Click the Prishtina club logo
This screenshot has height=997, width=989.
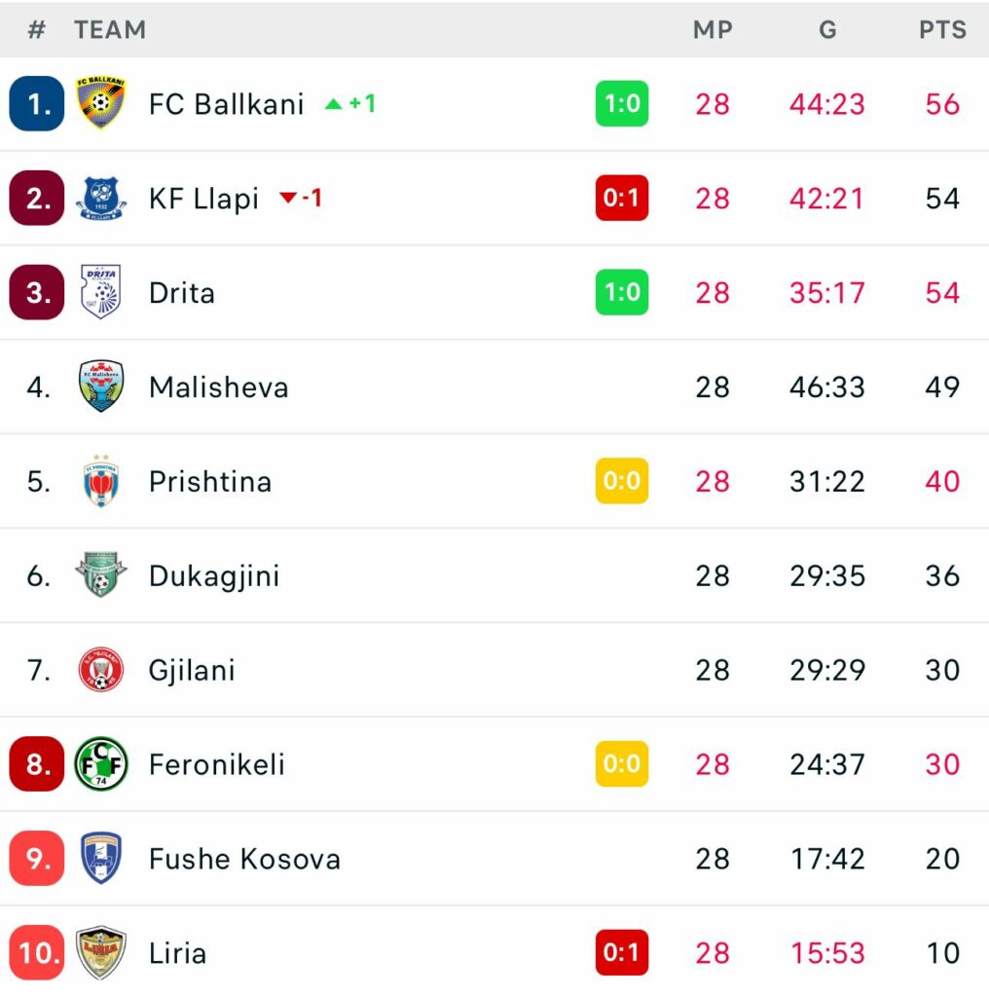click(101, 481)
